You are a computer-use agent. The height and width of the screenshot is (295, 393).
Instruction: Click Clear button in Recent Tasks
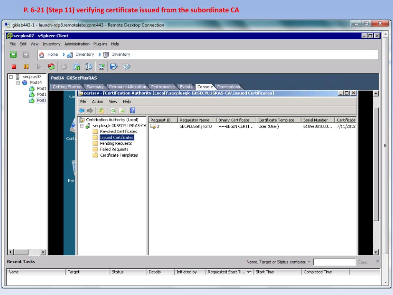point(363,262)
